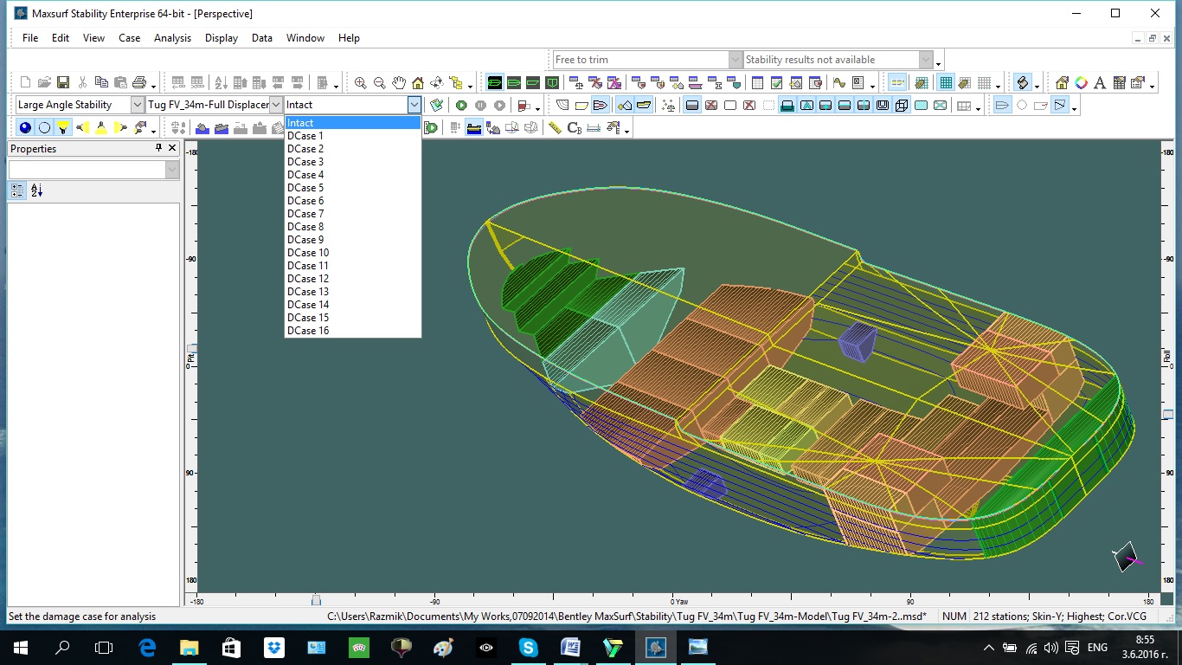The height and width of the screenshot is (665, 1182).
Task: Open the Display menu
Action: pos(222,38)
